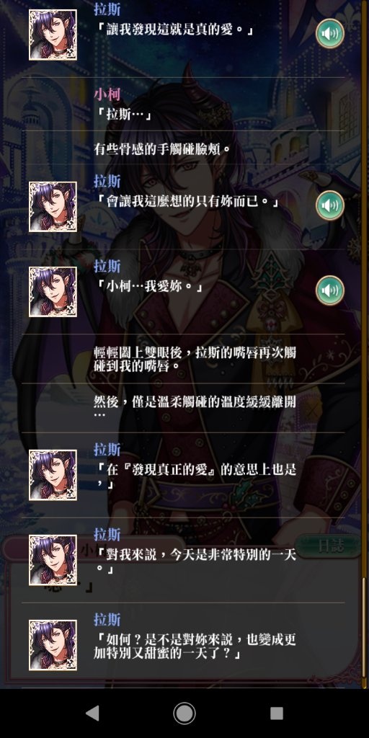The height and width of the screenshot is (738, 369).
Task: Play voice for「會讓我這麼想的只有妳而已。」line
Action: tap(329, 205)
